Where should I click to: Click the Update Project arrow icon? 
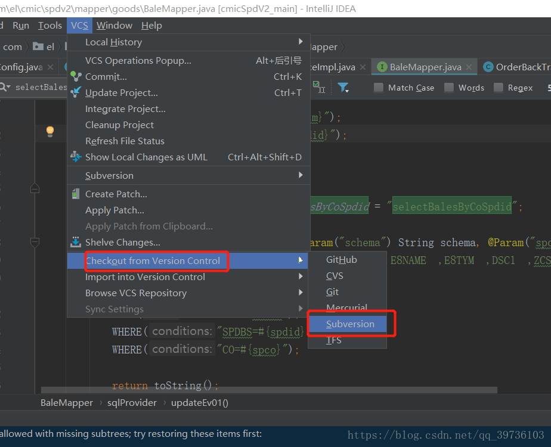coord(76,93)
